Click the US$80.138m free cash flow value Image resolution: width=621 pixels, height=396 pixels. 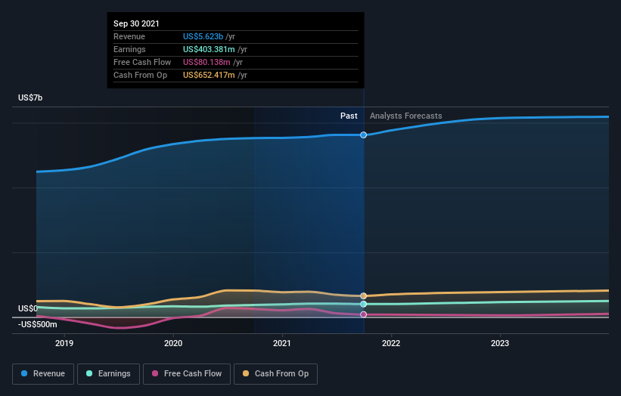tap(206, 62)
